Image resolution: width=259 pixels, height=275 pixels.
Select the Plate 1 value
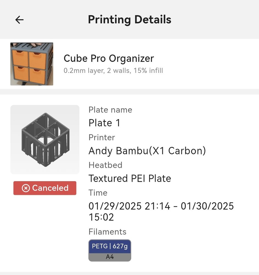pyautogui.click(x=104, y=123)
